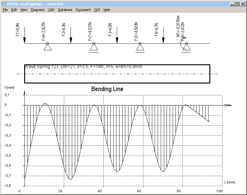The image size is (247, 195).
Task: Open the CAD menu
Action: [51, 10]
